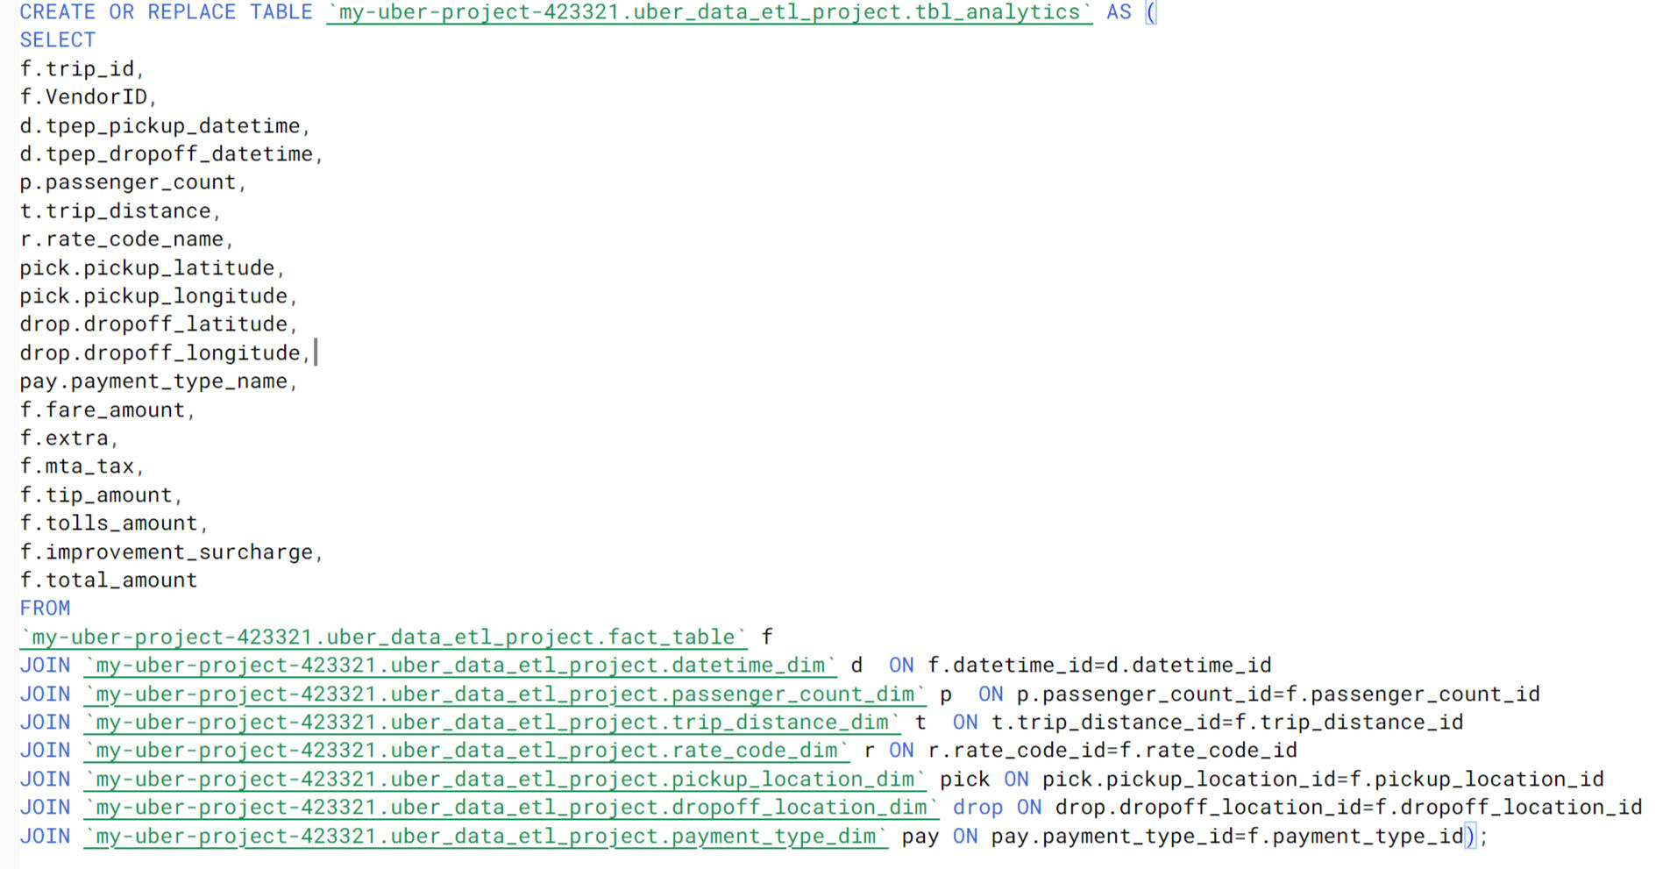The width and height of the screenshot is (1677, 869).
Task: Open the tbl_analytics table reference link
Action: click(708, 12)
